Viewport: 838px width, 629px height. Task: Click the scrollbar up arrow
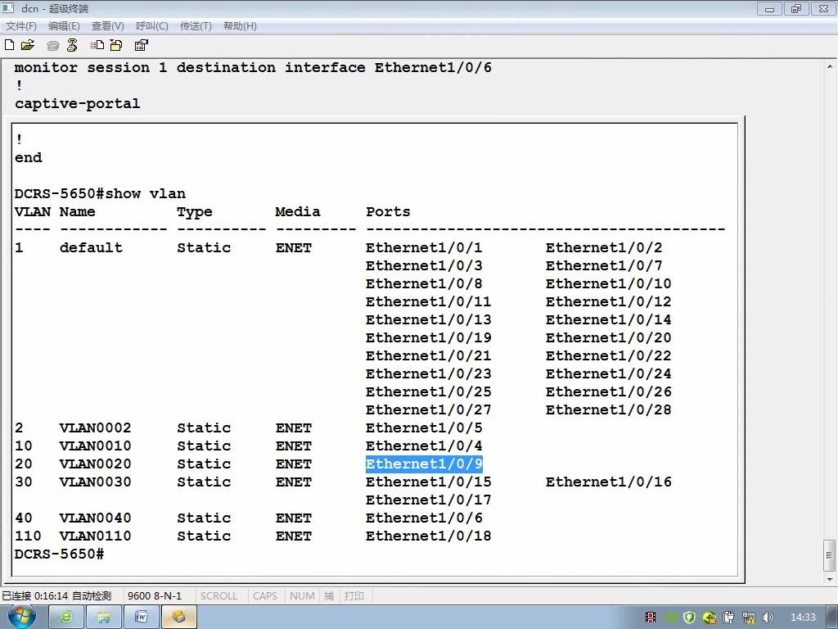830,67
